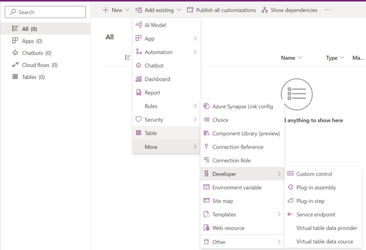Click the Automation flow icon
366x250 pixels.
(138, 52)
